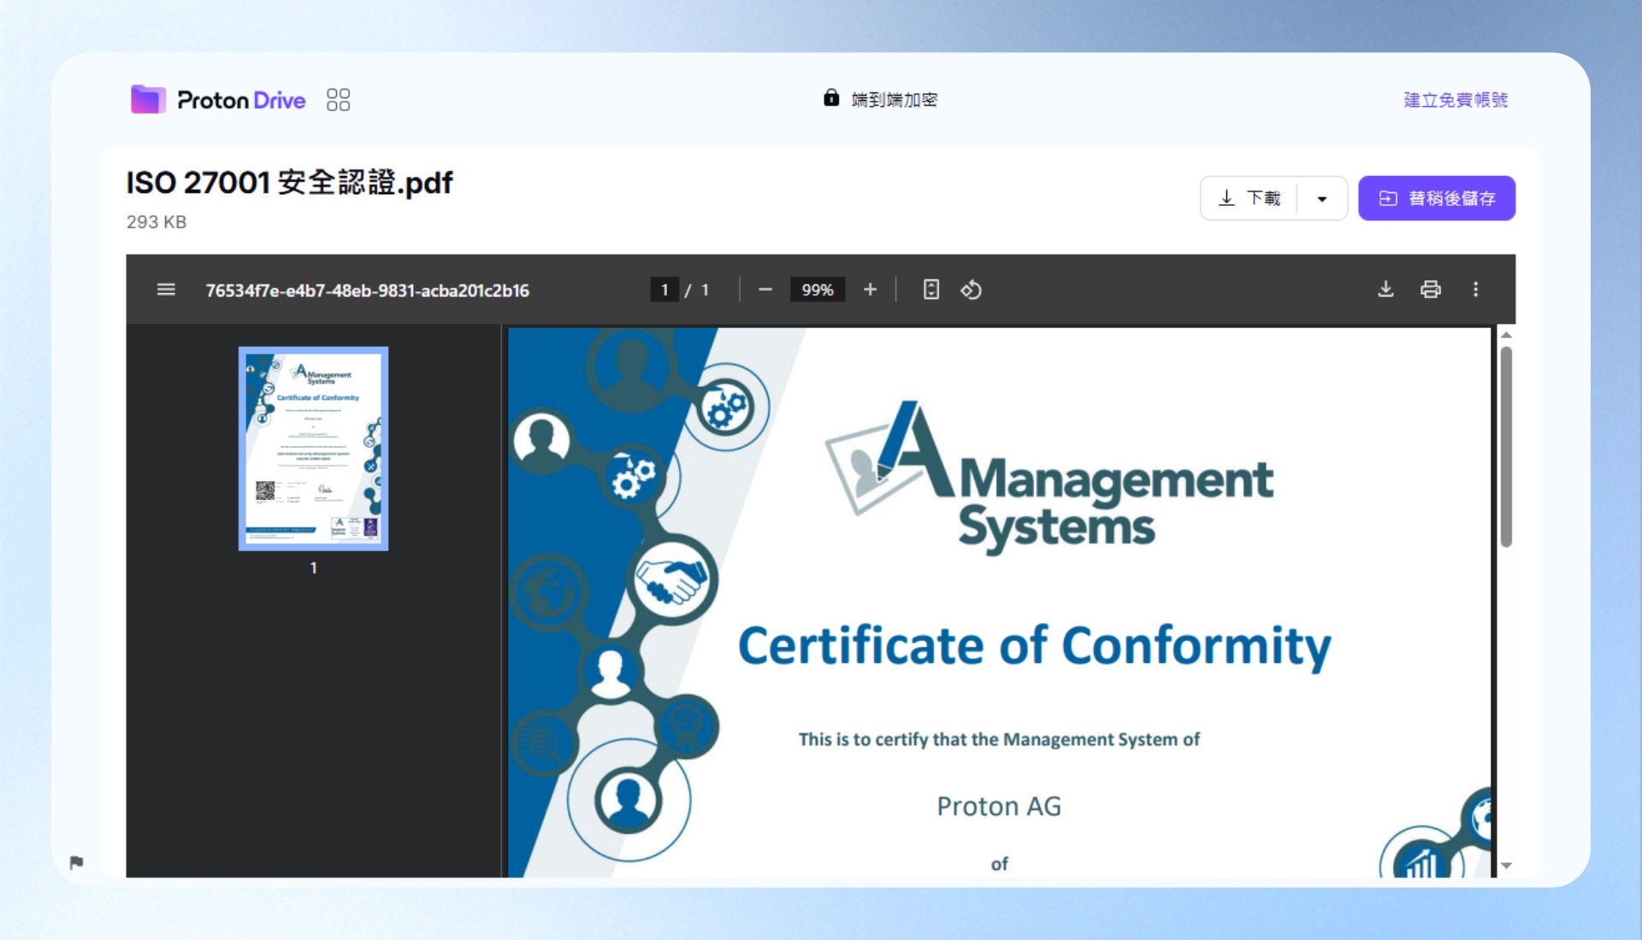
Task: Open the PDF viewer more actions menu
Action: [1475, 290]
